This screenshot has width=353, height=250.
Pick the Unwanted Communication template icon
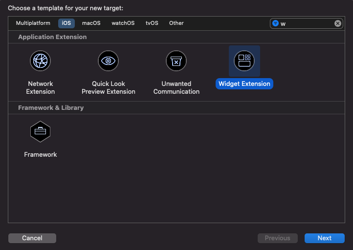pos(176,61)
